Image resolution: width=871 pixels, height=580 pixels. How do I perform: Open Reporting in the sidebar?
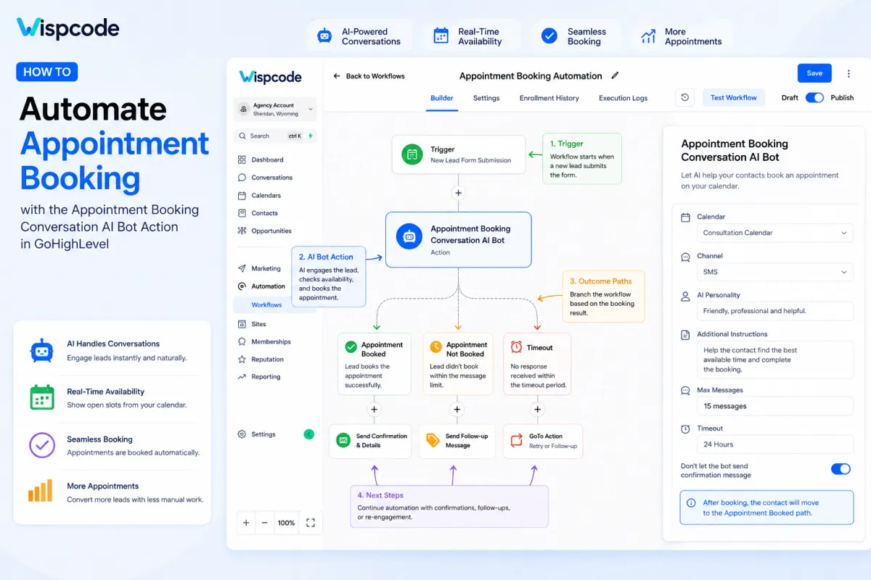click(259, 377)
